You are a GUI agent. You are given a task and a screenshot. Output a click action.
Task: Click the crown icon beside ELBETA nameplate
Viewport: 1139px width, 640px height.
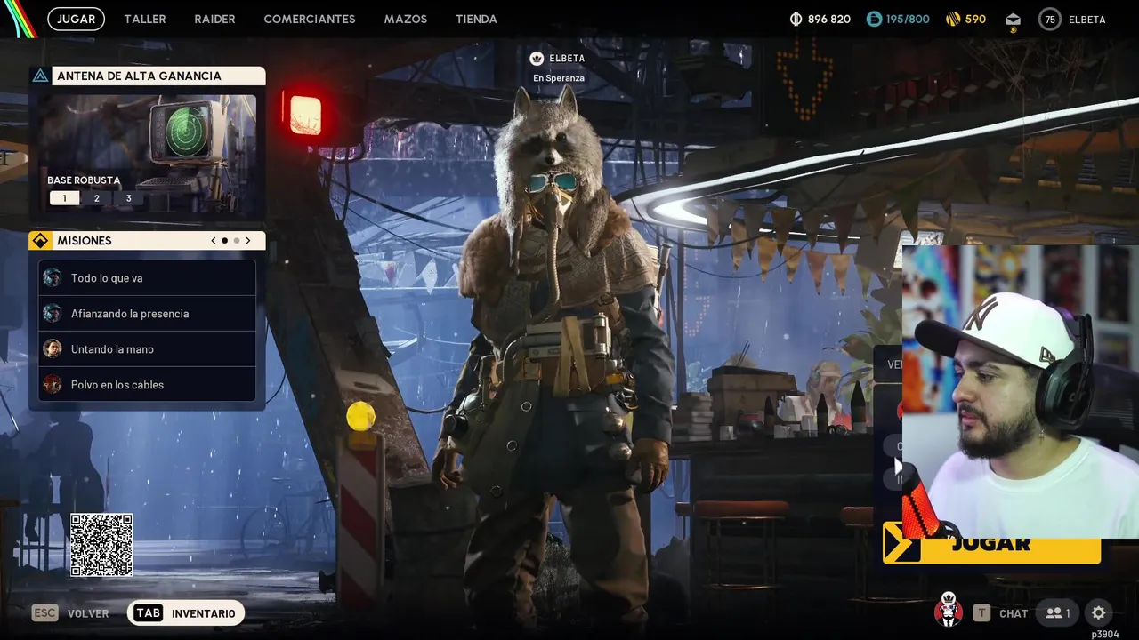click(x=537, y=59)
